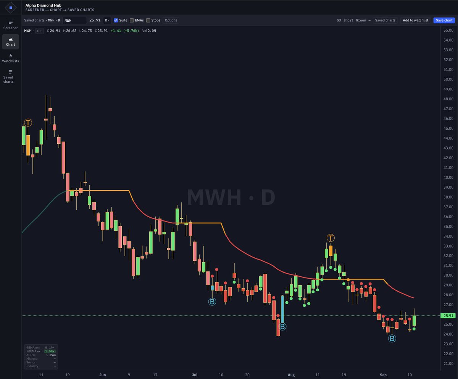Click the 9EMA ext stat row
The width and height of the screenshot is (458, 379).
(41, 347)
